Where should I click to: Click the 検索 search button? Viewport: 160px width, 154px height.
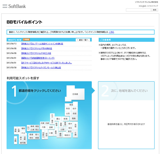154,10
